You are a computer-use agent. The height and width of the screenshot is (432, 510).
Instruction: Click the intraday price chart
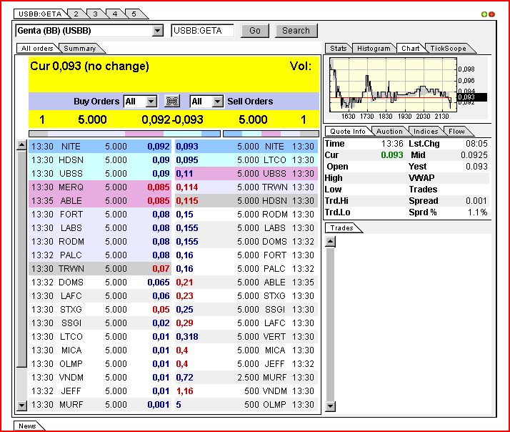393,84
